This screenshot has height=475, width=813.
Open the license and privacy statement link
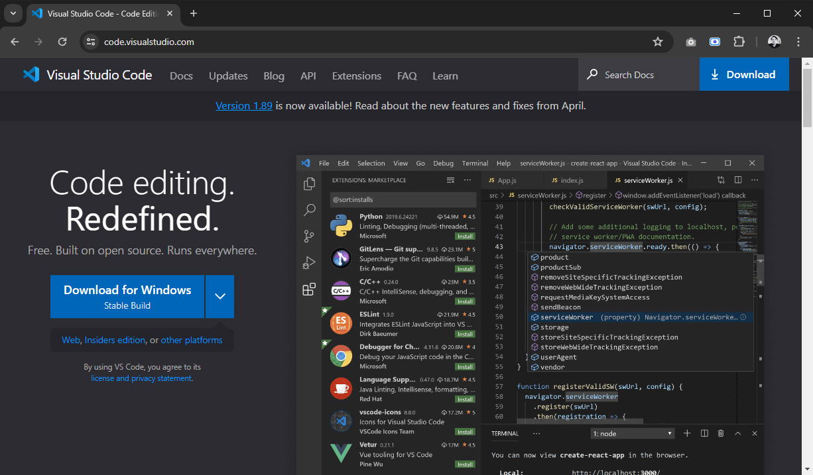[141, 378]
